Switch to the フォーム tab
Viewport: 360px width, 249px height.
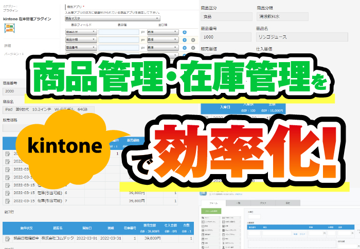click(213, 203)
